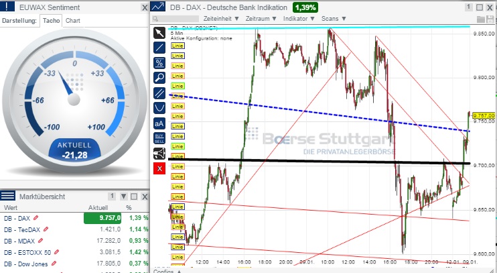
Task: Open the Zeiteinheit dropdown
Action: pyautogui.click(x=221, y=19)
